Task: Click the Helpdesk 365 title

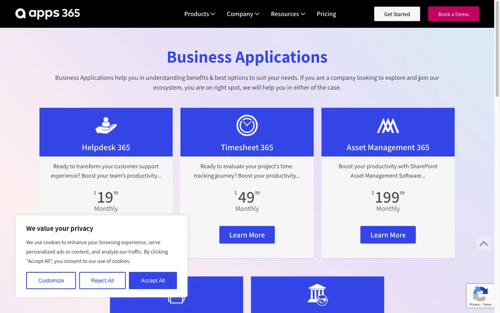Action: coord(106,148)
